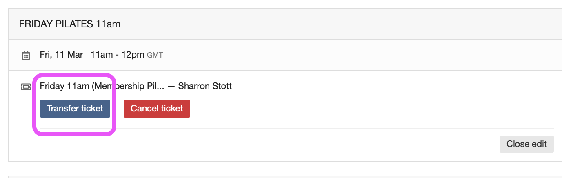
Task: Click the ticket icon beside Friday 11am
Action: coord(26,87)
